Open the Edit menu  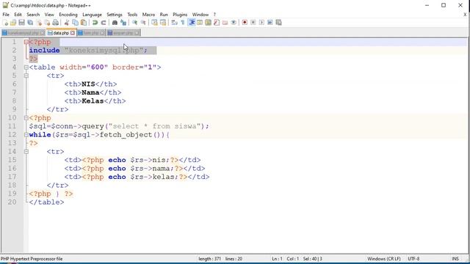point(18,15)
